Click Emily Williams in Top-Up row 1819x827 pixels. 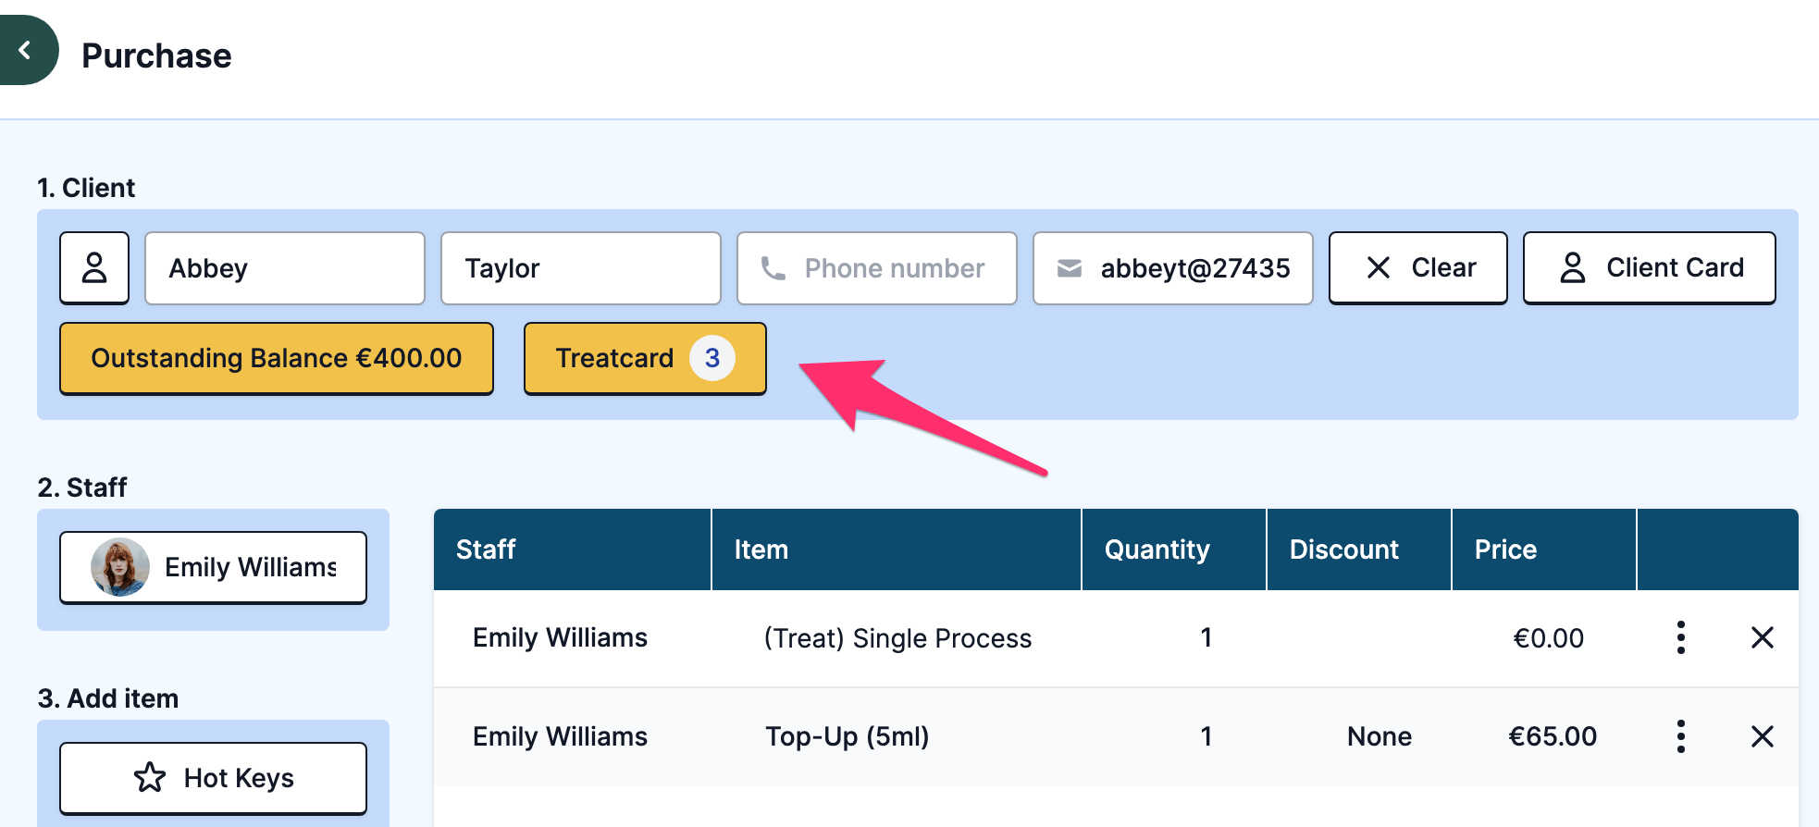point(560,736)
